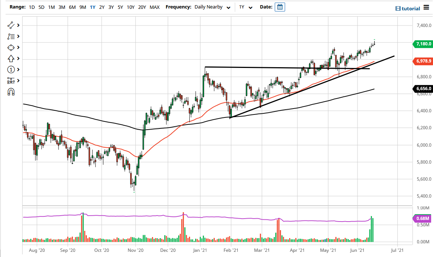Open the tutorial link
Screen dimensions: 433x257
[412, 8]
